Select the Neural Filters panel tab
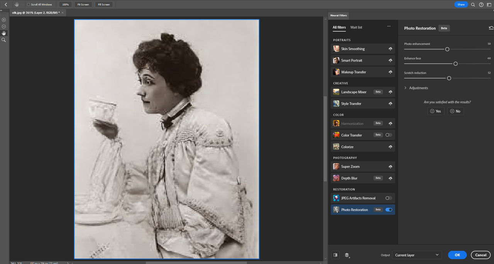The width and height of the screenshot is (494, 264). tap(338, 15)
